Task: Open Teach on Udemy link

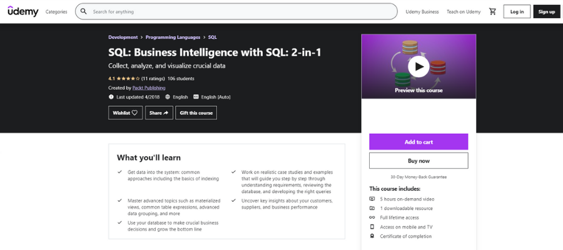Action: click(464, 12)
